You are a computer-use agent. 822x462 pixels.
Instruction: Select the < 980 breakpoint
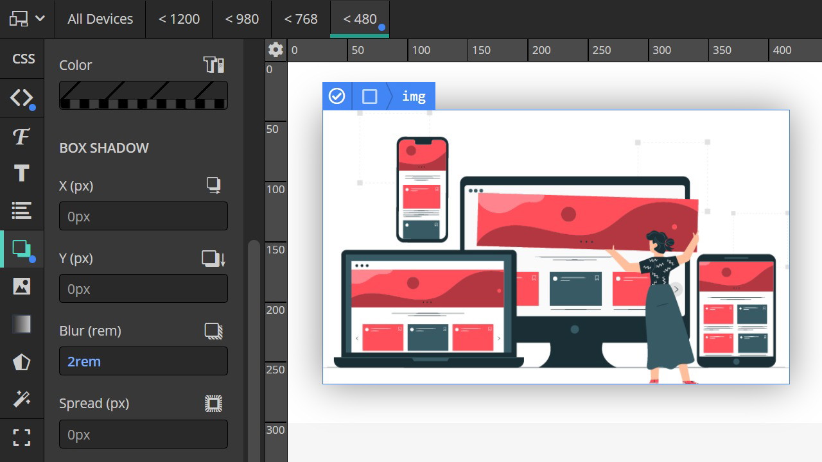pos(241,19)
